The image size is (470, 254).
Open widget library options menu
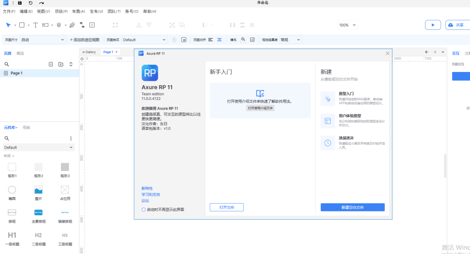point(71,138)
